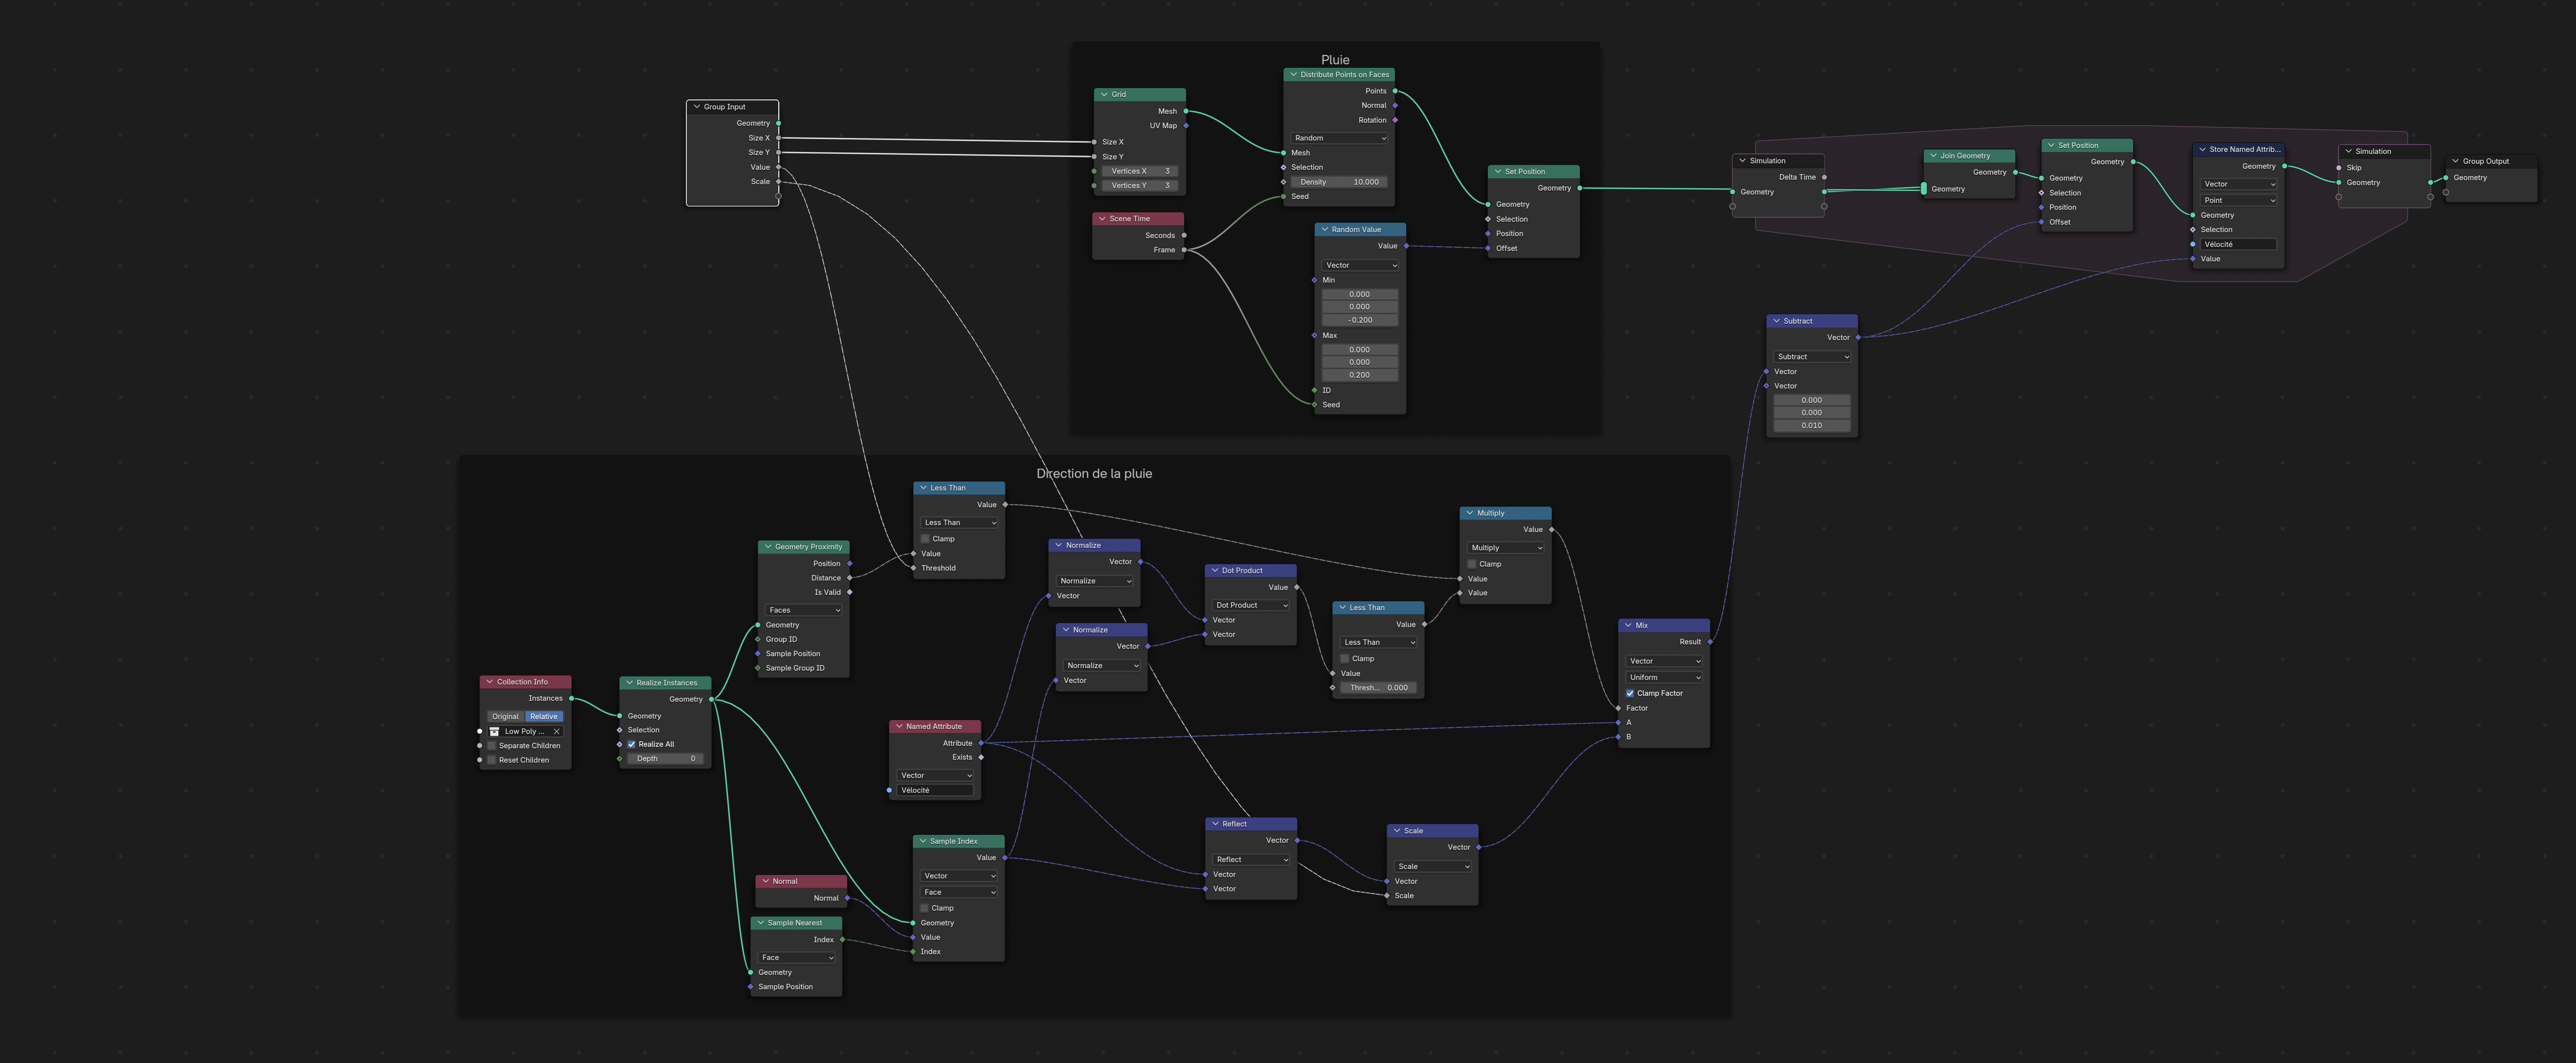
Task: Enable Clamp in the Sample Index node
Action: point(925,908)
